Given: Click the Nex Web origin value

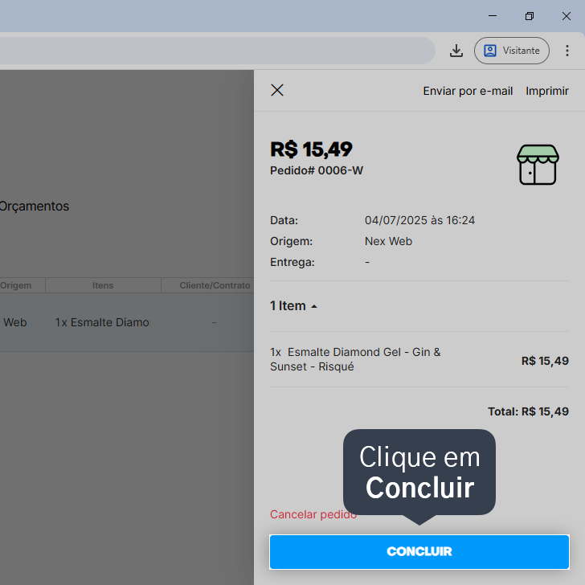Looking at the screenshot, I should click(x=388, y=241).
